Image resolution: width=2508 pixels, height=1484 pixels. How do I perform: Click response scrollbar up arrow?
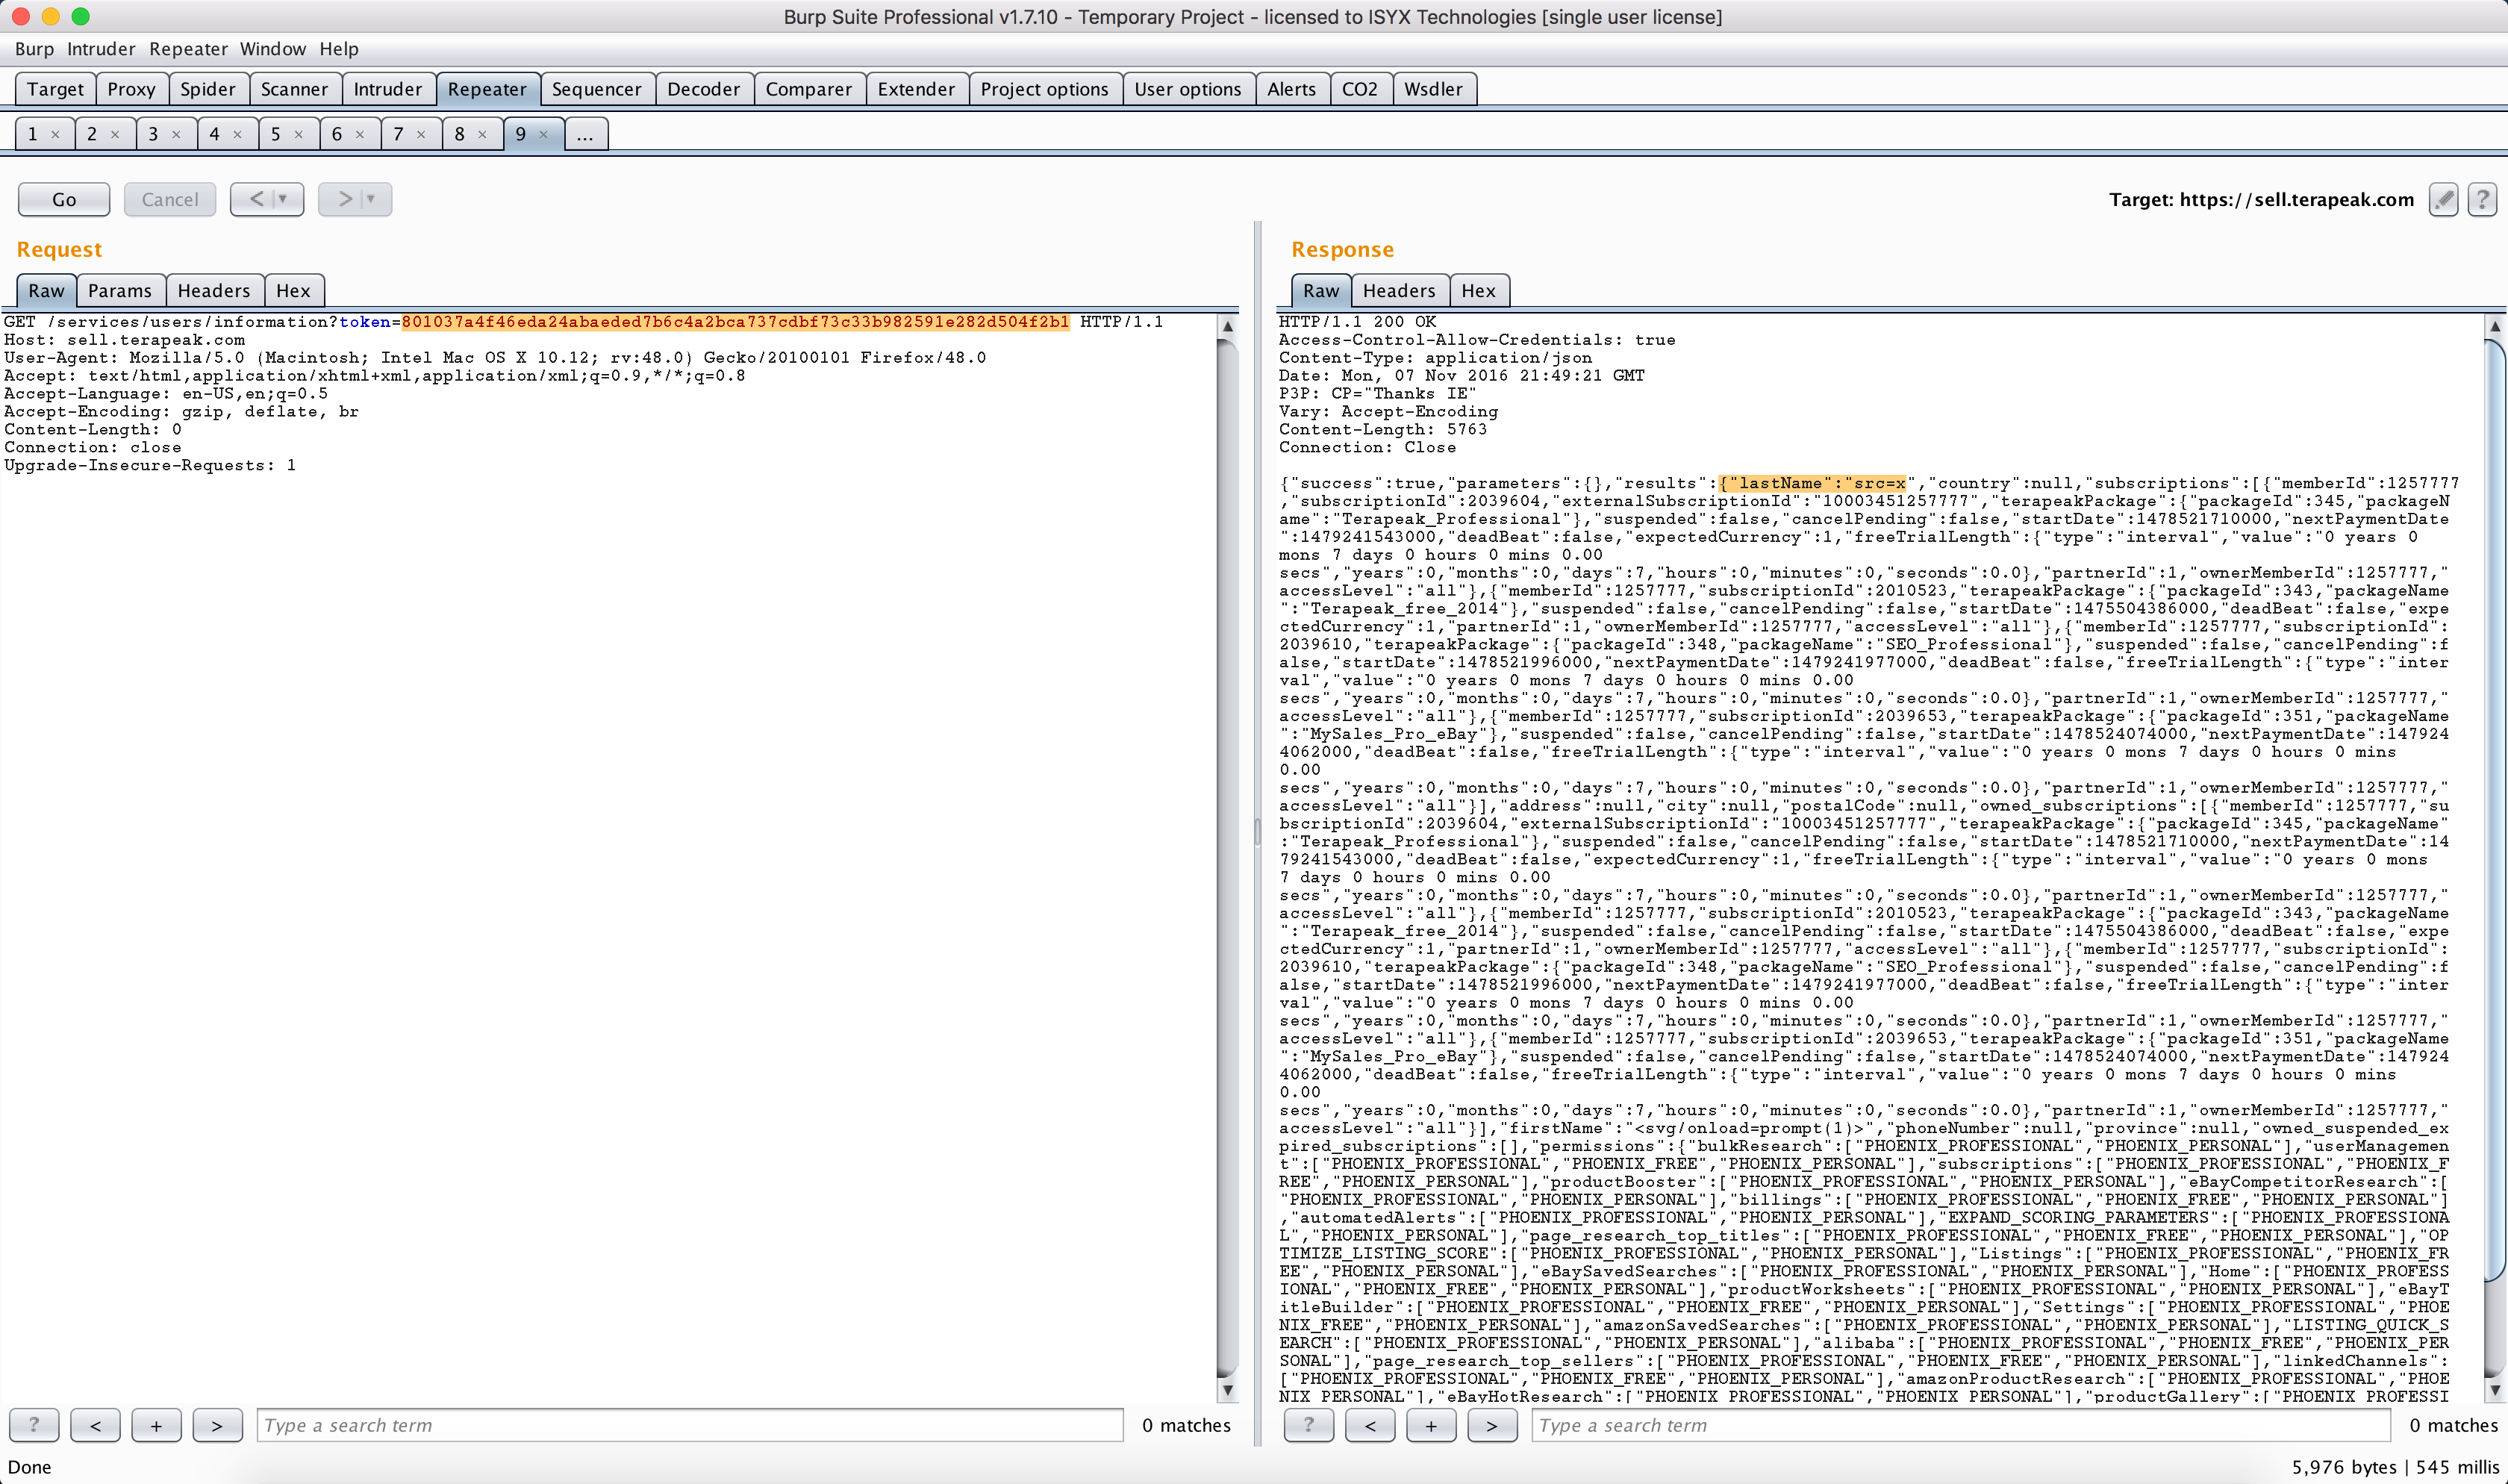(x=2495, y=326)
